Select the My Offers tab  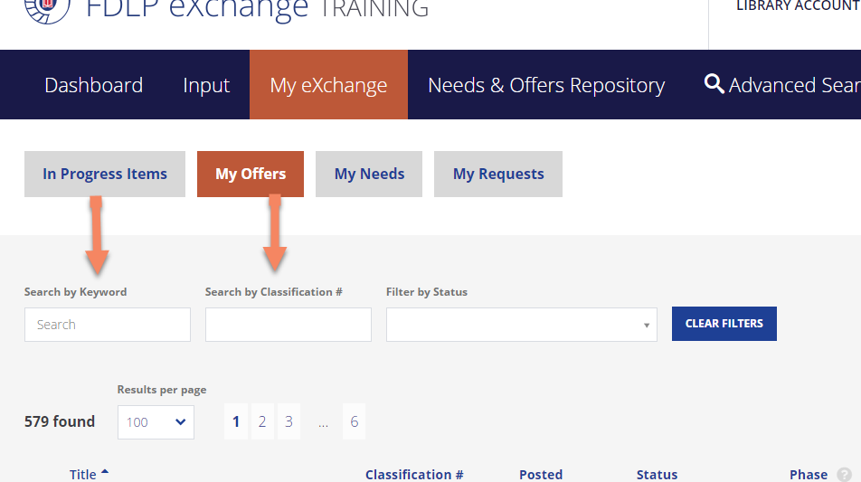(x=251, y=174)
